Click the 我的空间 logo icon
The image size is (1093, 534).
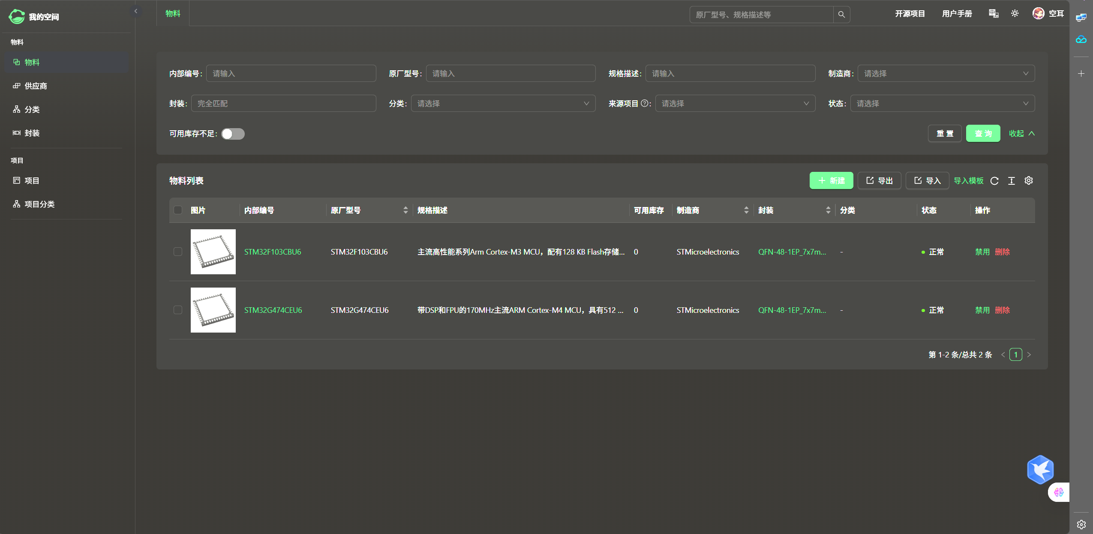point(17,16)
